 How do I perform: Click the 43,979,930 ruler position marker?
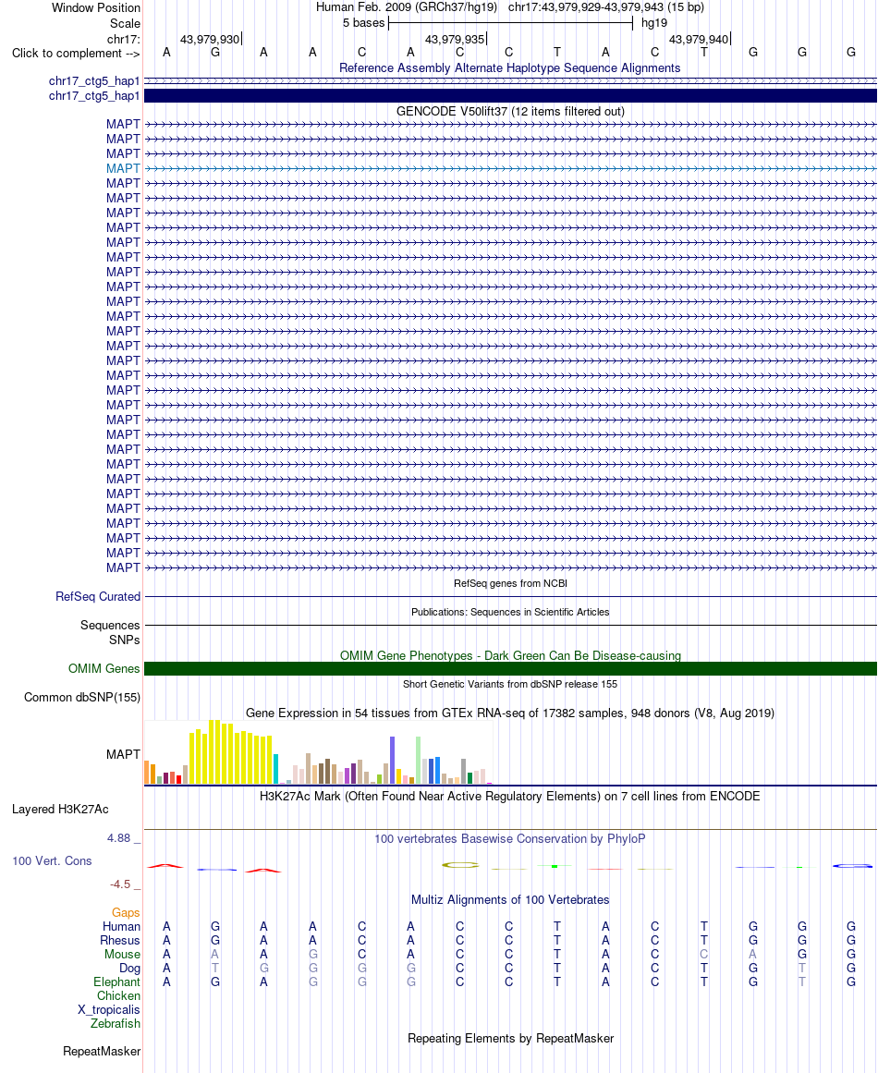coord(210,39)
